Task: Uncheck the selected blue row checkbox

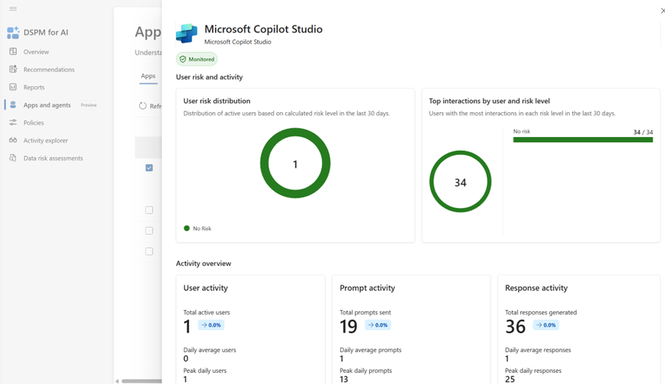Action: [149, 168]
